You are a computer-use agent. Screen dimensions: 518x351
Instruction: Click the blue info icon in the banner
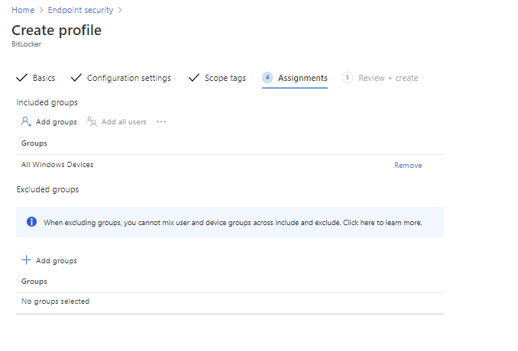31,222
